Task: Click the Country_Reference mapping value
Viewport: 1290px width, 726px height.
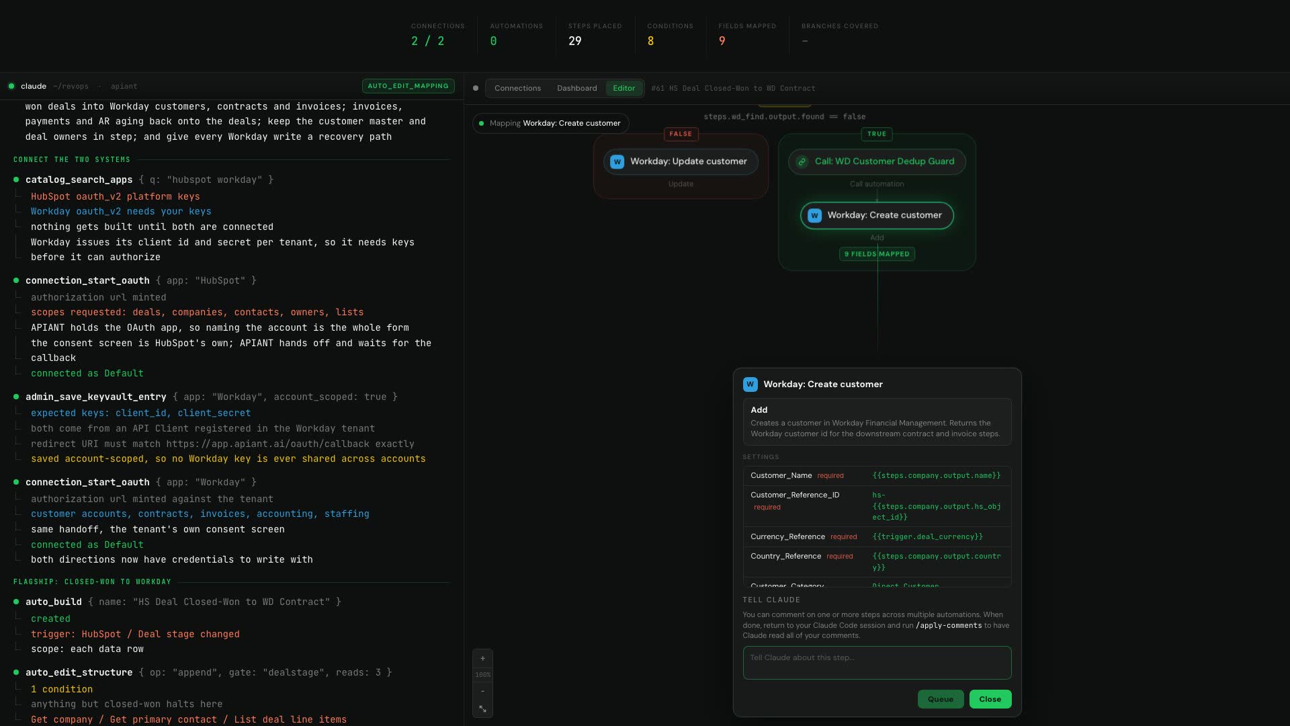Action: [x=937, y=562]
